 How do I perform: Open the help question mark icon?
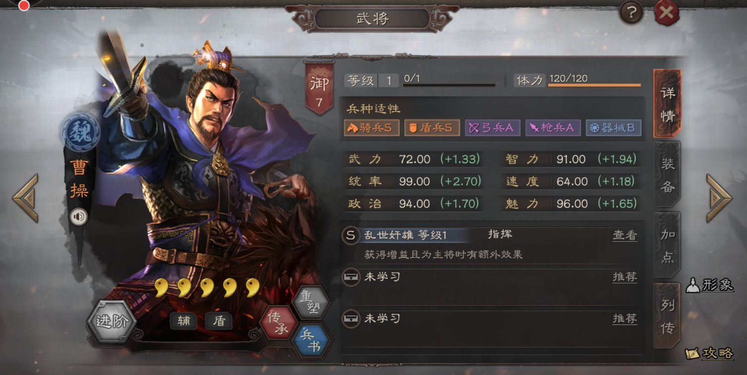pyautogui.click(x=631, y=12)
